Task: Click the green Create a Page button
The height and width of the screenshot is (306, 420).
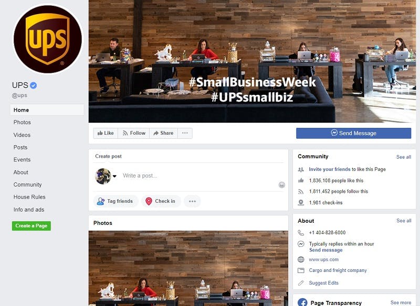Action: click(31, 226)
